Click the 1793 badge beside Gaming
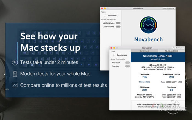 (128, 66)
